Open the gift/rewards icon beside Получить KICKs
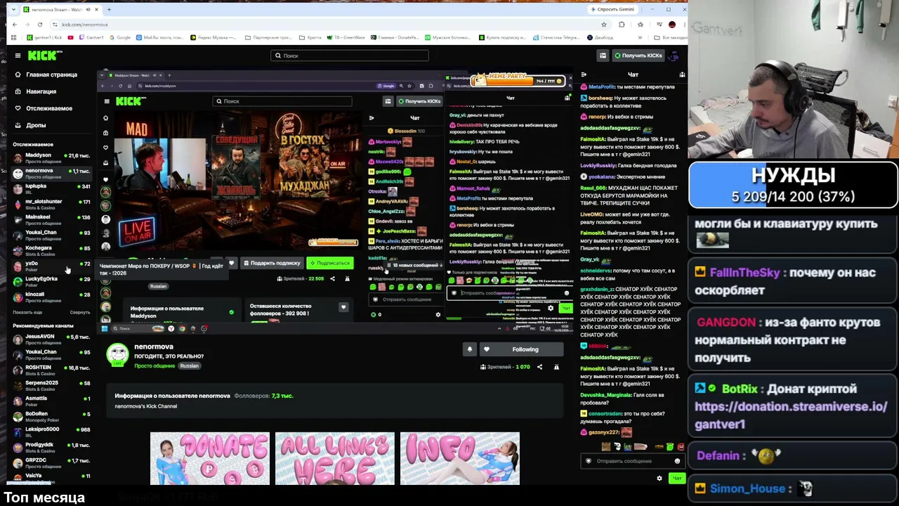Screen dimensions: 899x506 603,56
